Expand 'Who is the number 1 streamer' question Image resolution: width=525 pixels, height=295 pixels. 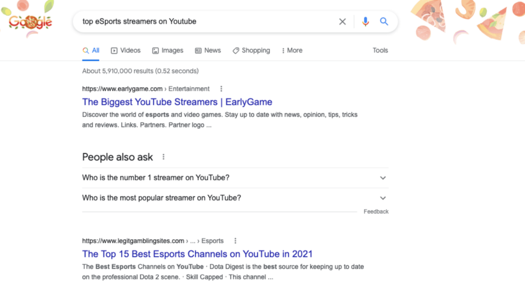[235, 178]
